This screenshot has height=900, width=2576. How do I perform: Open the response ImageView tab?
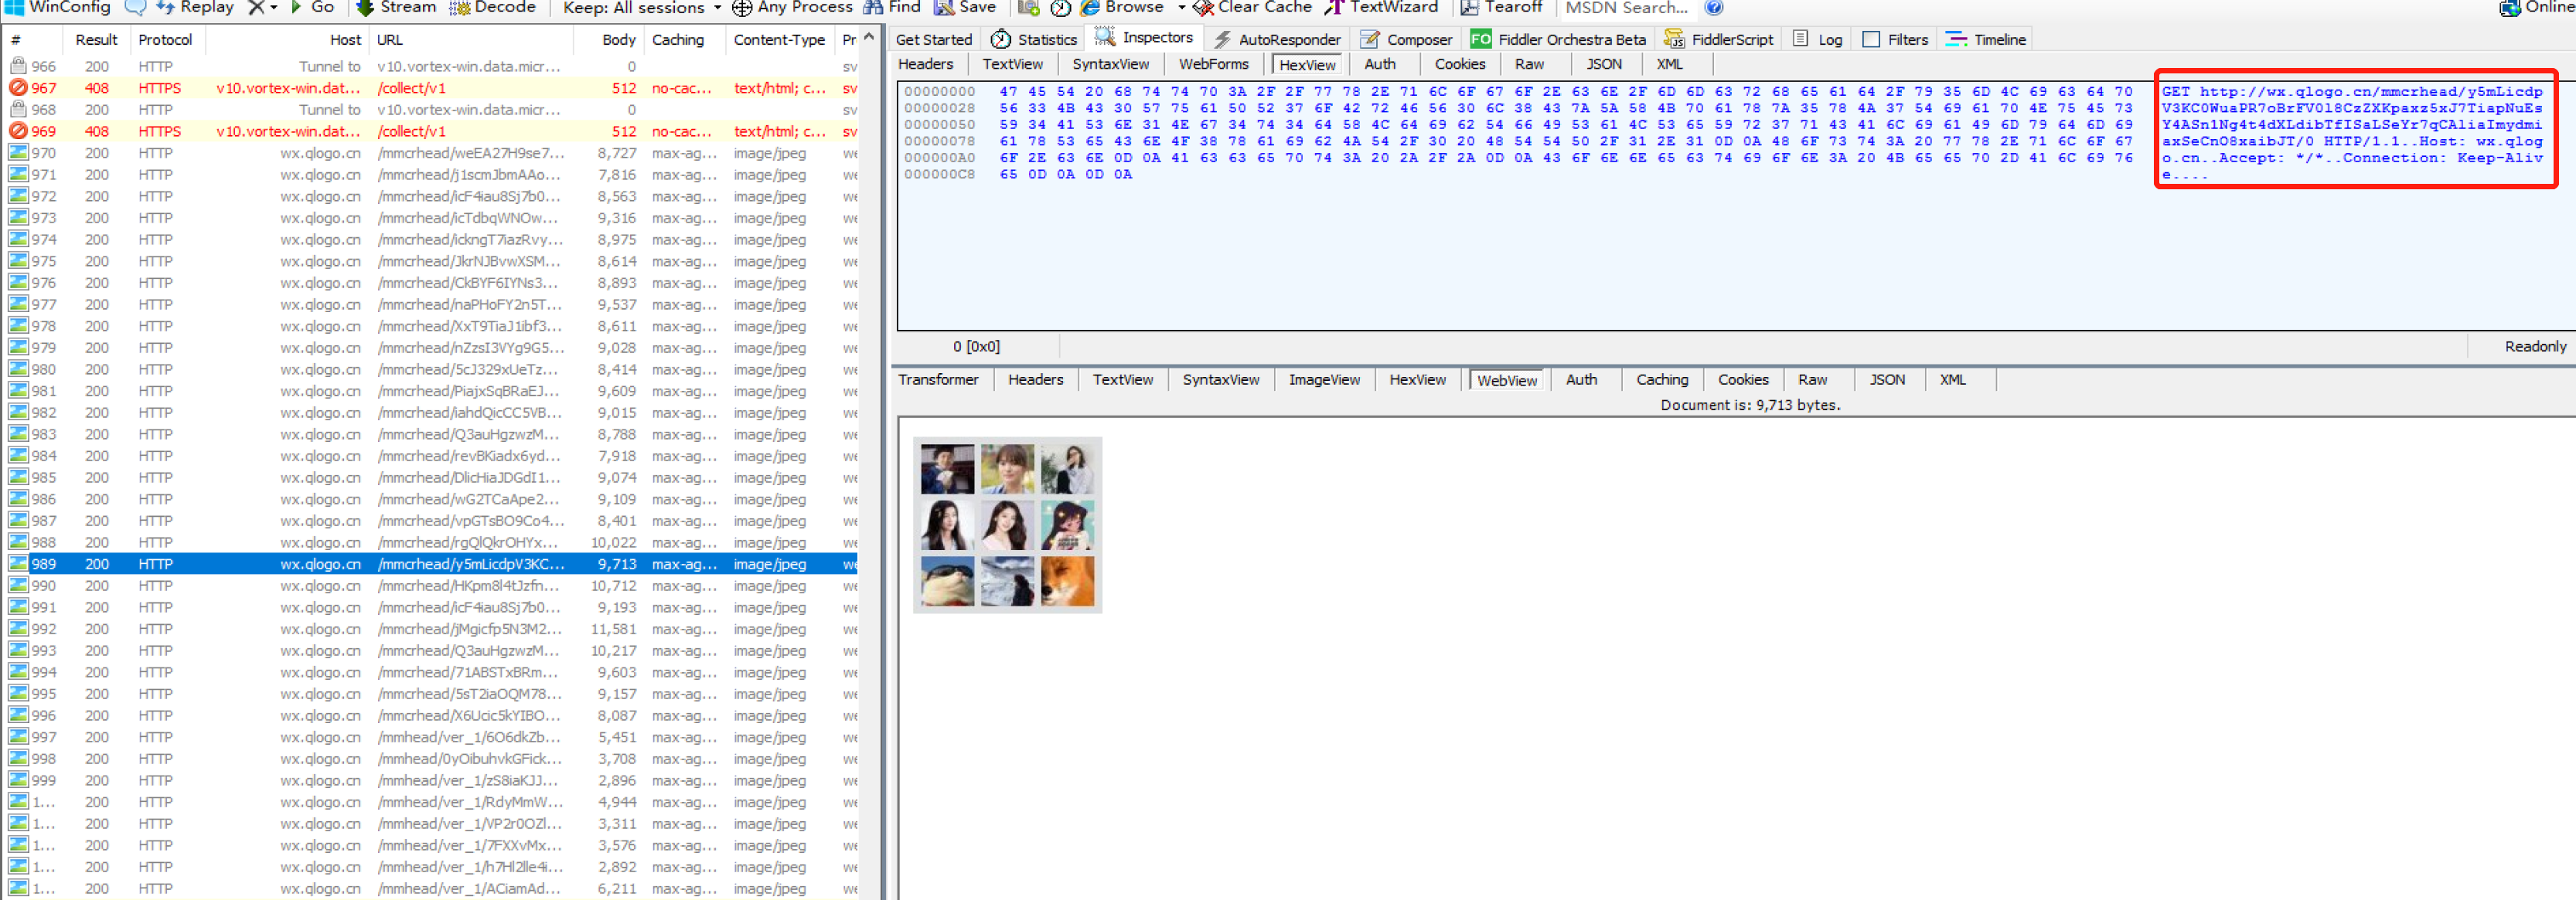[x=1323, y=379]
